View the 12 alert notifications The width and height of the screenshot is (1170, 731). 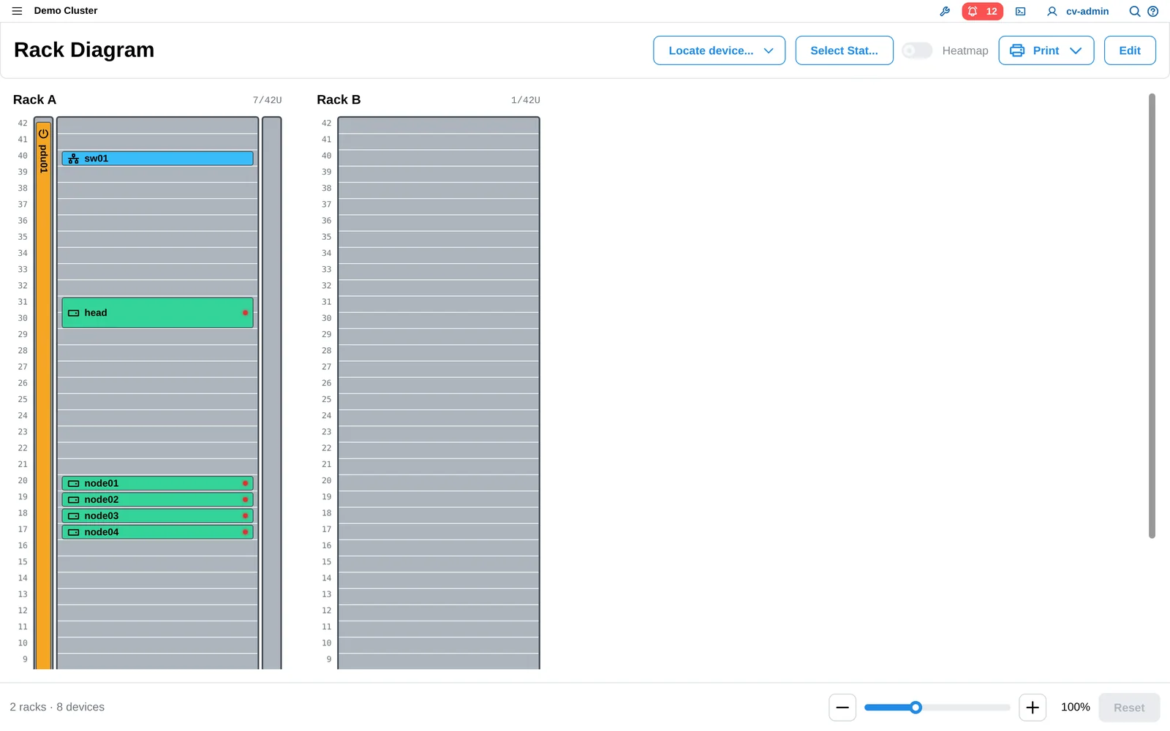coord(982,11)
